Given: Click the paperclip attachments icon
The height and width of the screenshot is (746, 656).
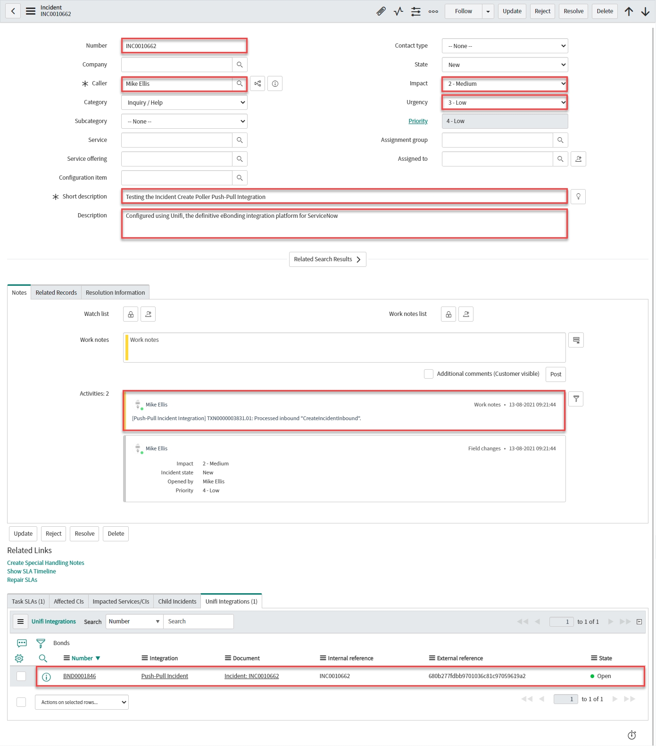Looking at the screenshot, I should 381,11.
